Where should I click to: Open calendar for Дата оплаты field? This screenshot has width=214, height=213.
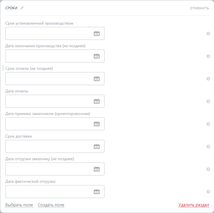click(x=97, y=101)
